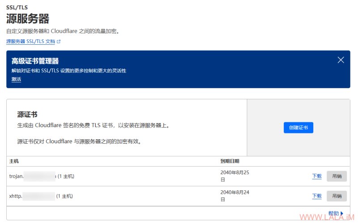Download the xhttp host certificate
The width and height of the screenshot is (358, 223).
[317, 196]
